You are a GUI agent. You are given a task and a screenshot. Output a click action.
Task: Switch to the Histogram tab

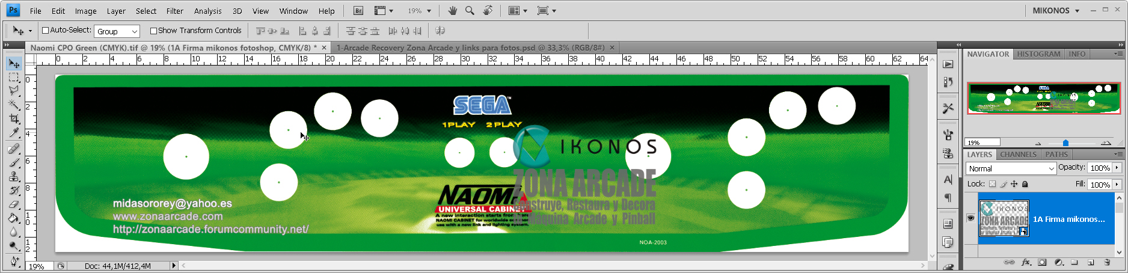(1038, 54)
